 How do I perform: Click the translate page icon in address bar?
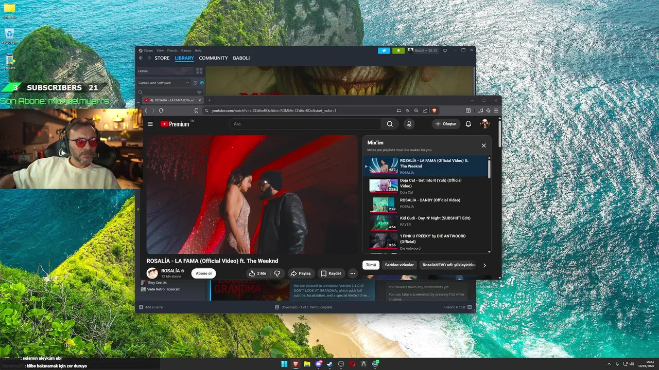click(x=407, y=110)
